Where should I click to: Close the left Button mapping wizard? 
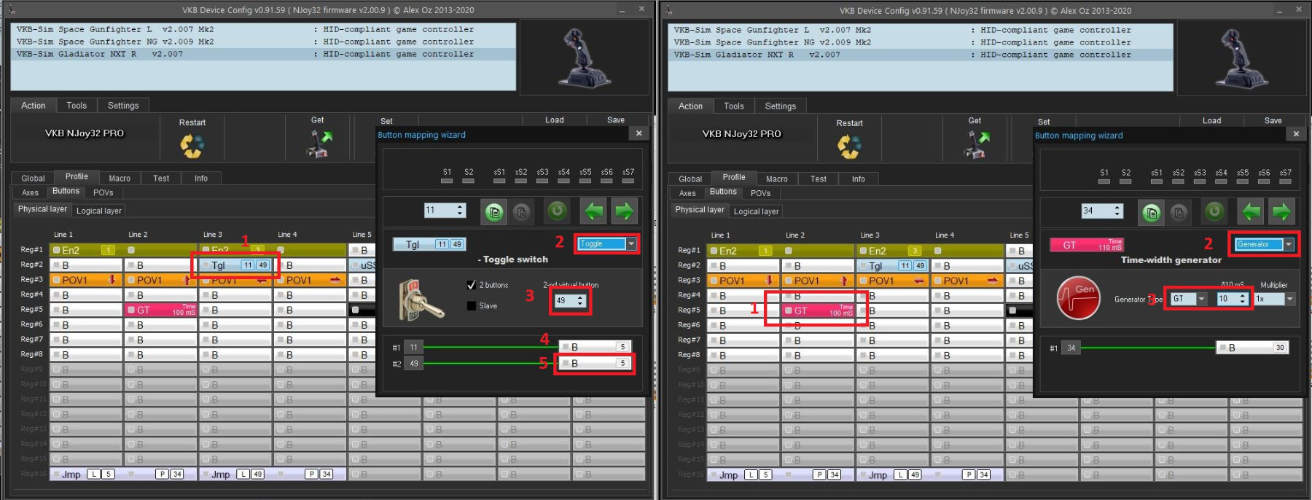639,133
